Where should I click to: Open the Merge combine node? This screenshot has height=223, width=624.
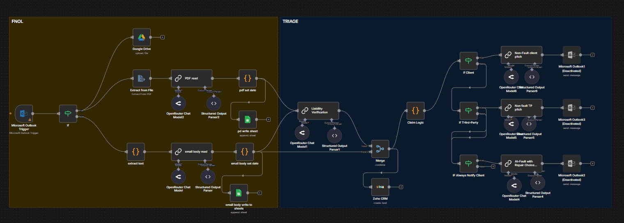[x=380, y=149]
